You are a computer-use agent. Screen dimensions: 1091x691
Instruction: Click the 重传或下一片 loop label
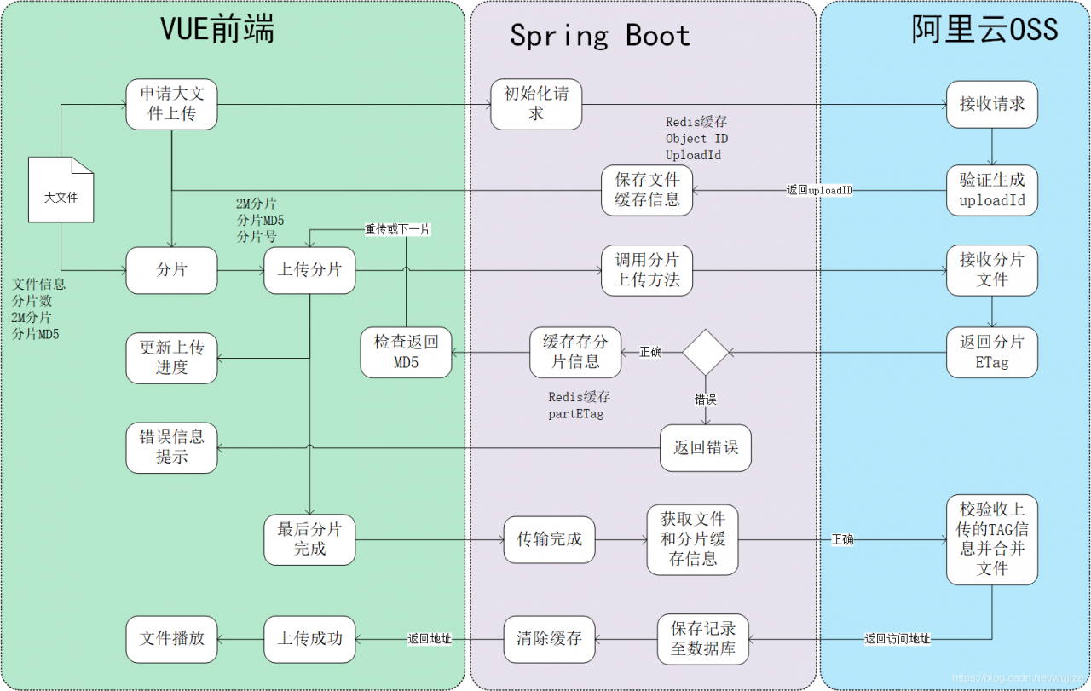pyautogui.click(x=397, y=228)
